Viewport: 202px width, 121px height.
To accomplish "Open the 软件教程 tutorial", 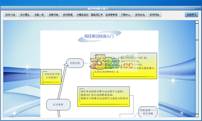I will [68, 15].
